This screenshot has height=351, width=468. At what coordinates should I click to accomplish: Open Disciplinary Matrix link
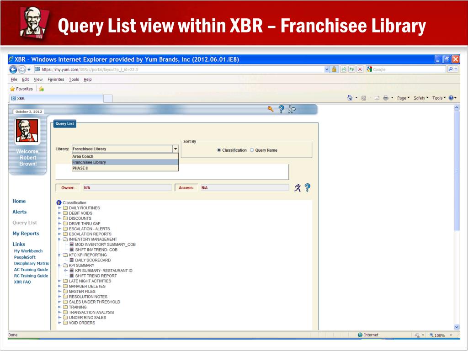tap(32, 263)
